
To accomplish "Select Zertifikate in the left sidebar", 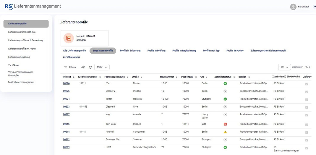I will click(x=13, y=65).
